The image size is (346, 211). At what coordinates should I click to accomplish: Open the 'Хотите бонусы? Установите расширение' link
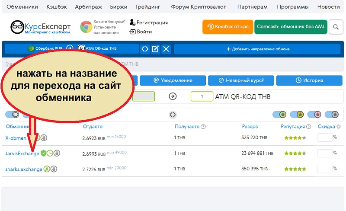[x=109, y=27]
